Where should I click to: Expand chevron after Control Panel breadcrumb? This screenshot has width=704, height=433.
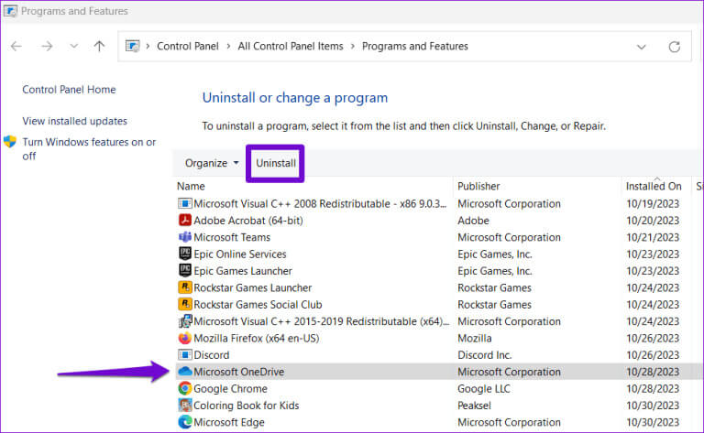click(228, 46)
